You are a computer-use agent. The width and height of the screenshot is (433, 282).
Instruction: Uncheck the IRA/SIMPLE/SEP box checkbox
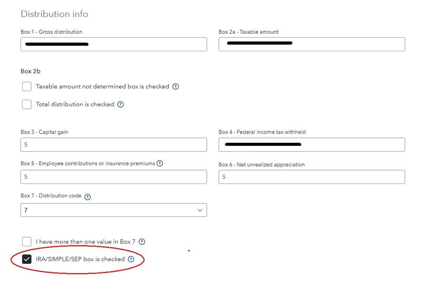(27, 259)
